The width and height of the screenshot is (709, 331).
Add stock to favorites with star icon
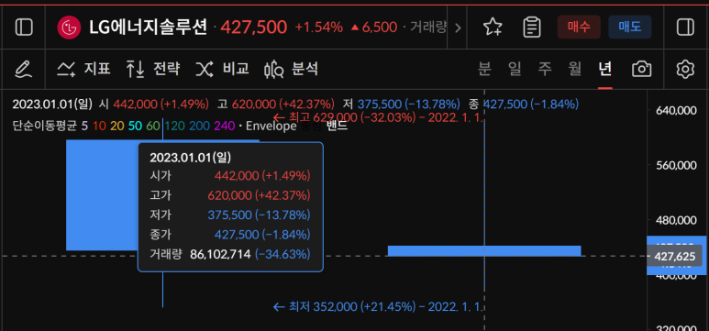click(493, 28)
